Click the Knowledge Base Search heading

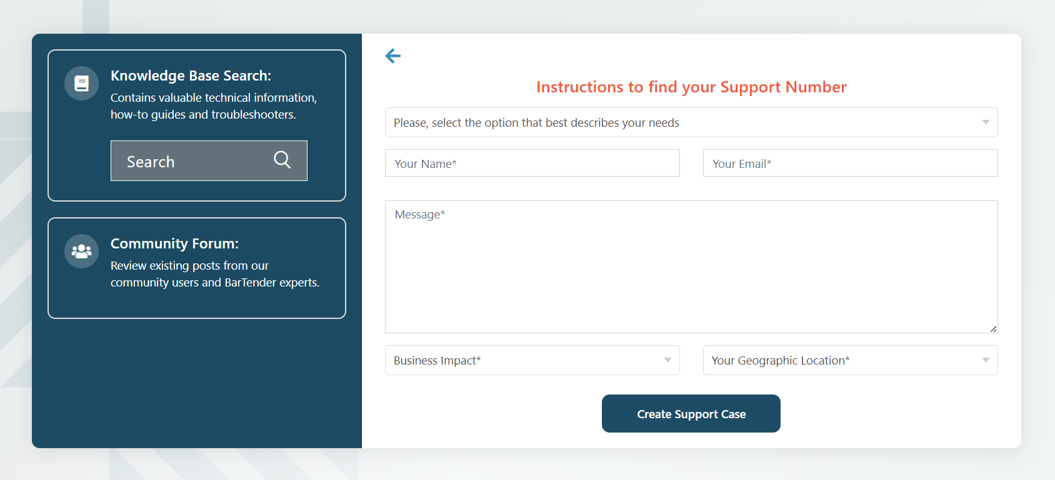tap(191, 76)
